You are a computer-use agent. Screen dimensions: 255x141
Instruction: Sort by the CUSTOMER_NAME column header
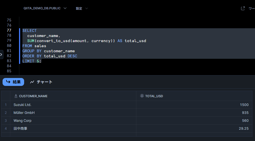[x=33, y=96]
